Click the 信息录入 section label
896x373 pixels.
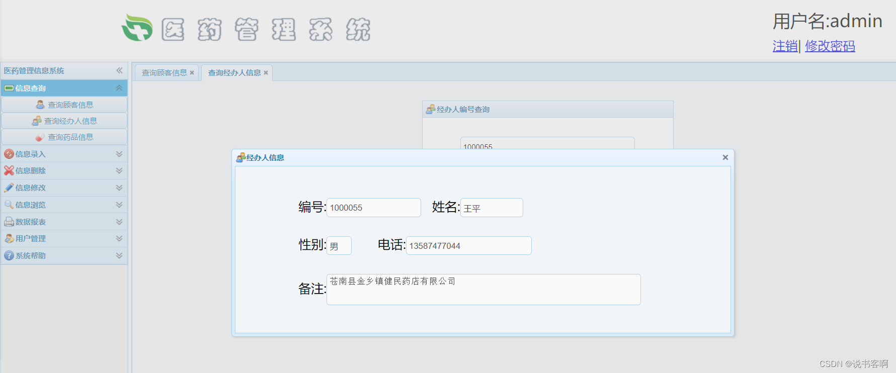pos(31,154)
